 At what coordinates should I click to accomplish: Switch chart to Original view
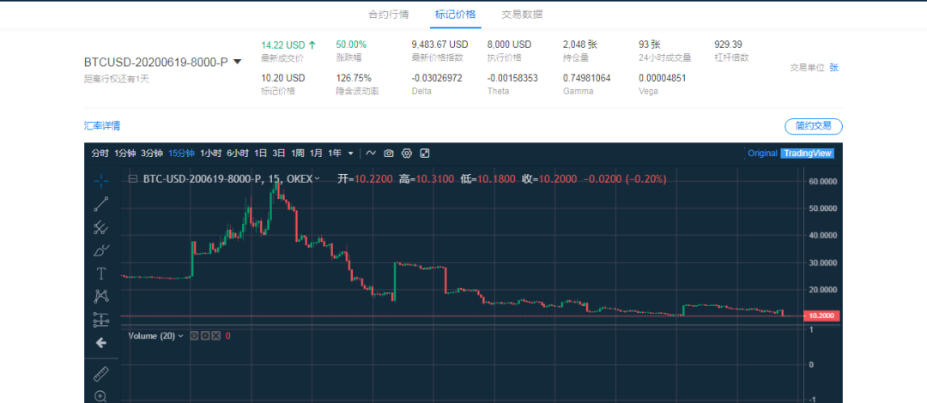pos(762,153)
